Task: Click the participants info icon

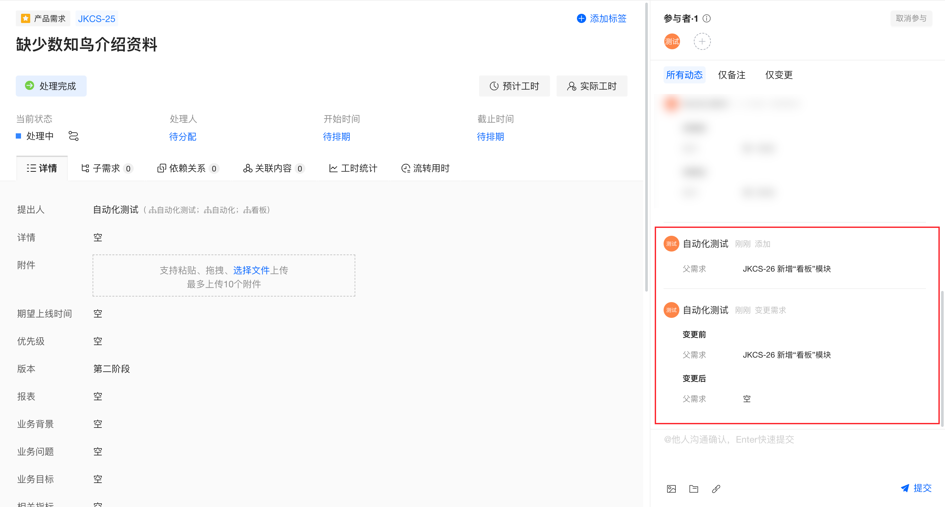Action: pos(707,18)
